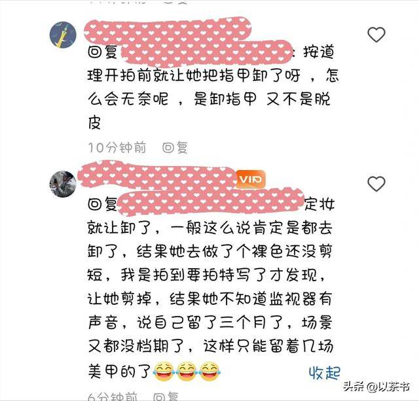Image resolution: width=419 pixels, height=401 pixels.
Task: Open the replied-to user before 按道
Action: pos(206,53)
